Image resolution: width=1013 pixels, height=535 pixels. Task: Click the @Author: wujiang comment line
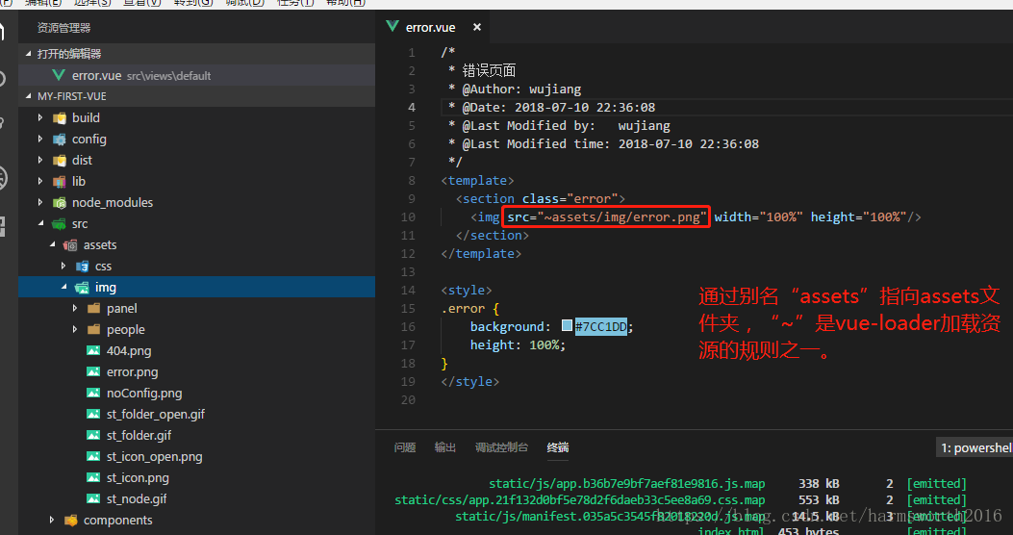coord(515,89)
